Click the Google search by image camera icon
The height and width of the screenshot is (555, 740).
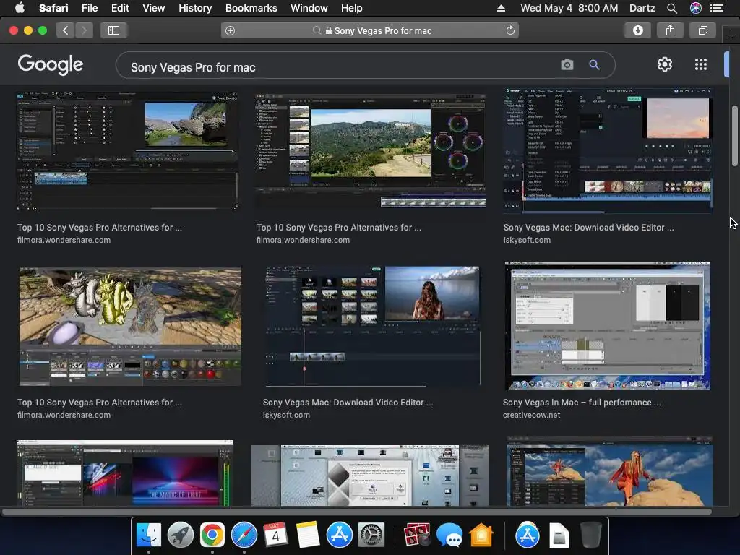click(567, 65)
